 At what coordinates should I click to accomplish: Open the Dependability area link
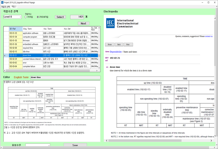(x=116, y=52)
